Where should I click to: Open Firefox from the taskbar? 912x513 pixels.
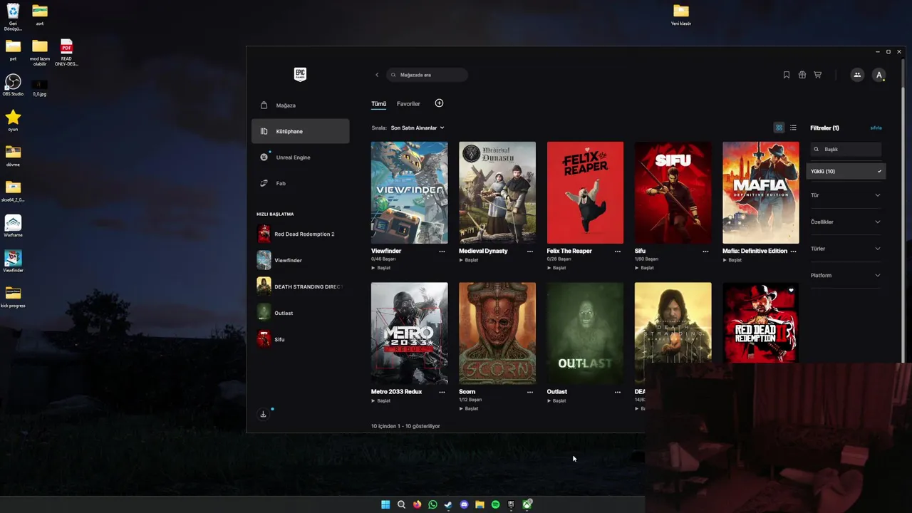(x=417, y=504)
